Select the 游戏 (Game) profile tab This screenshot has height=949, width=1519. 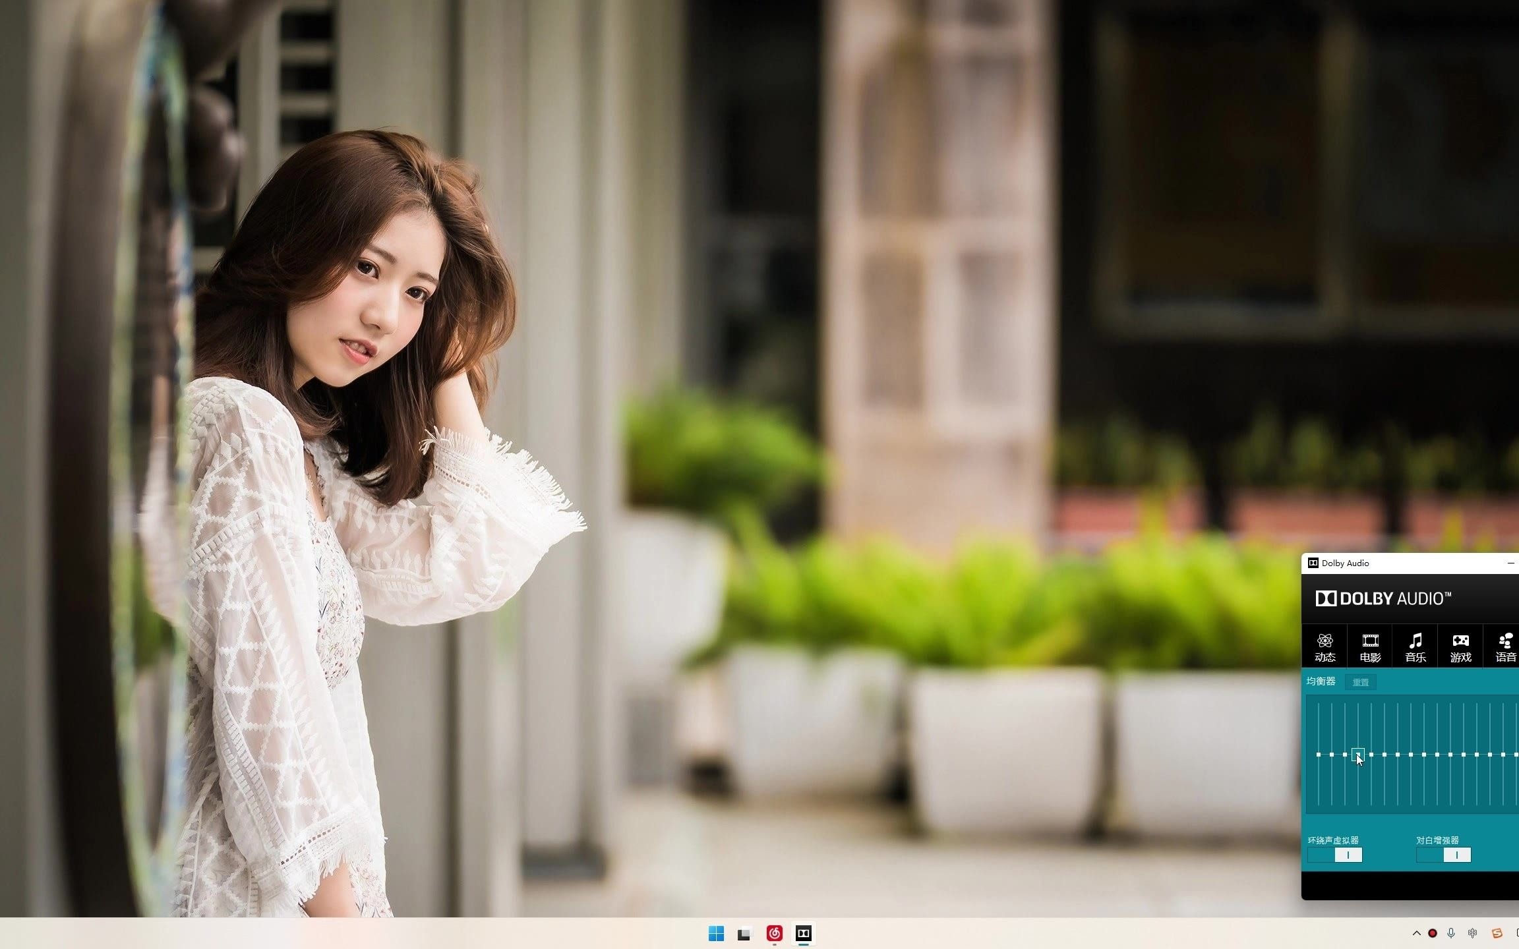pos(1460,646)
